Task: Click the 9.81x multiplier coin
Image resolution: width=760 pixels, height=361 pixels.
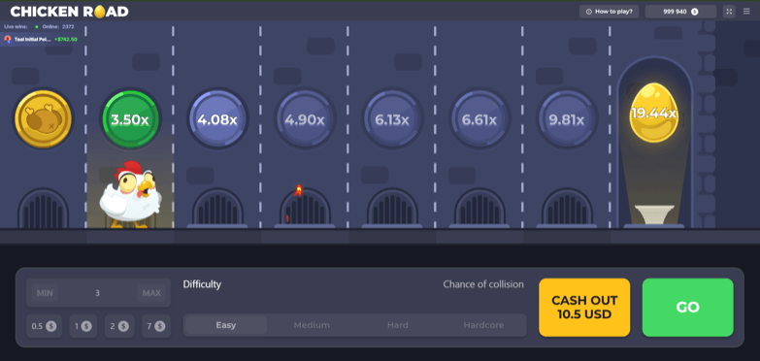Action: click(566, 119)
